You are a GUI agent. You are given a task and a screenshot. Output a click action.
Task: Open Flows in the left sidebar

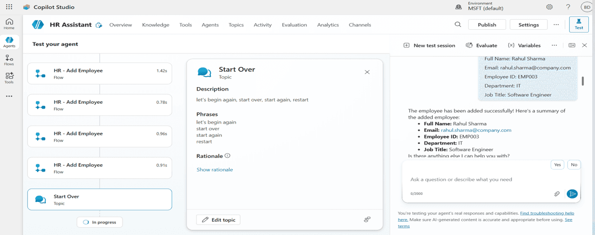pos(9,60)
